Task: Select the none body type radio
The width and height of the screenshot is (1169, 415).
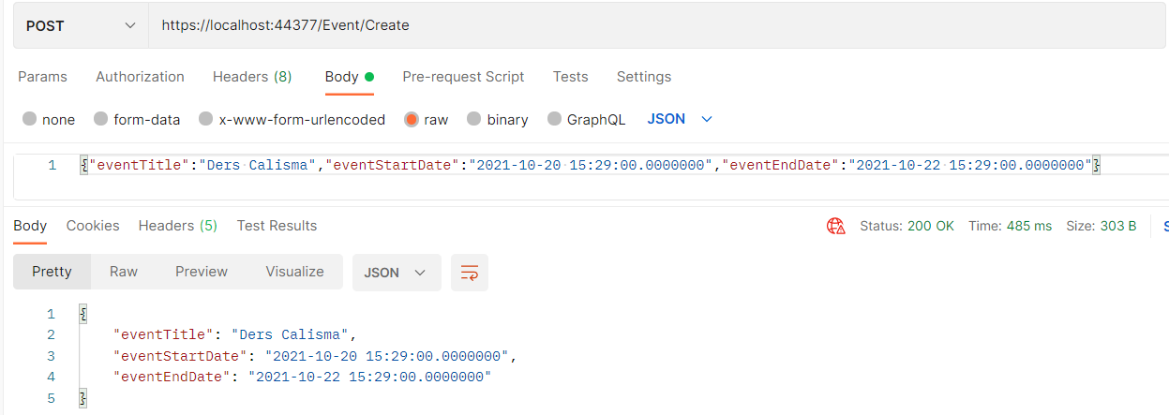Action: (29, 119)
